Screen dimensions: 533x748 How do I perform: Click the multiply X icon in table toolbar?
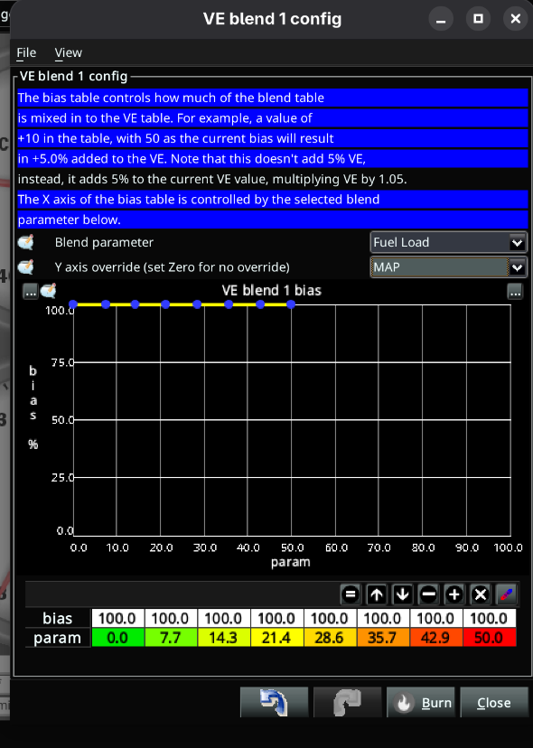(x=480, y=594)
